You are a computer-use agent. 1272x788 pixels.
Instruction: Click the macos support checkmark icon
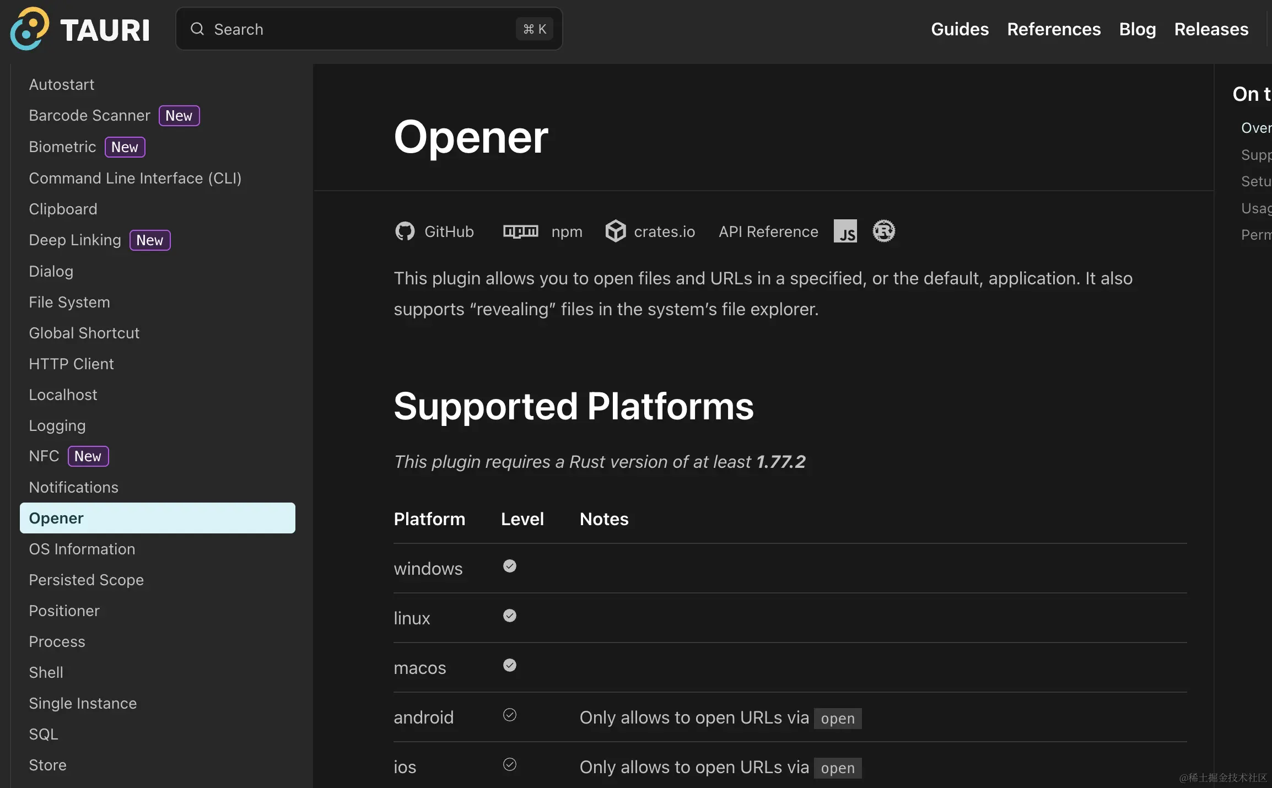coord(510,666)
